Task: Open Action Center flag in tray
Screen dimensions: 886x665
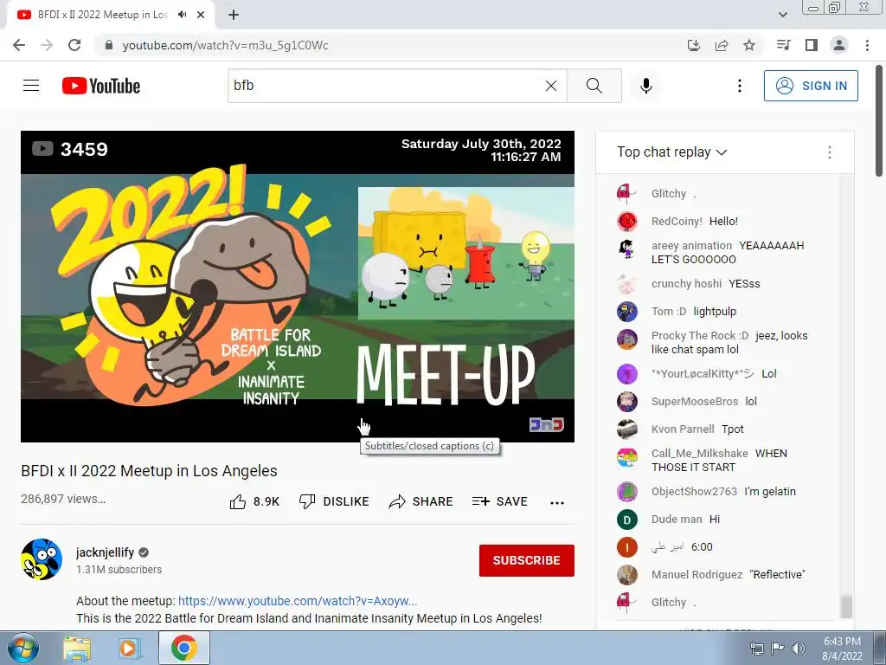Action: click(777, 649)
